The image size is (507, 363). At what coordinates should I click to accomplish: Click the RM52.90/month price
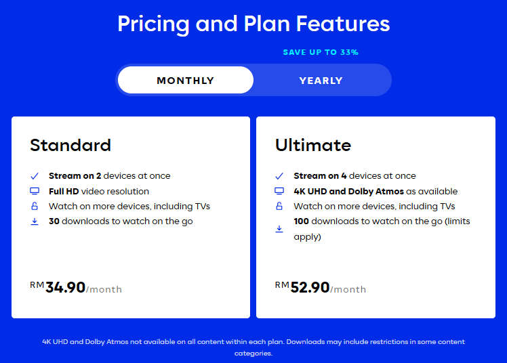[x=321, y=287]
